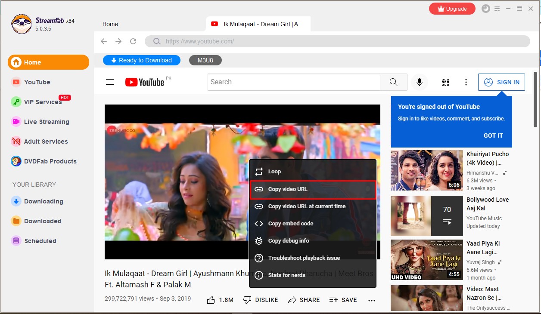Reload the current page
541x314 pixels.
[x=133, y=41]
